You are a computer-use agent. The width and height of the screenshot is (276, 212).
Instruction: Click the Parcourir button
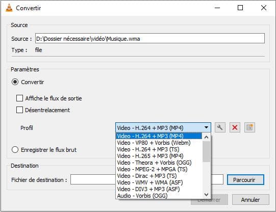coord(245,180)
